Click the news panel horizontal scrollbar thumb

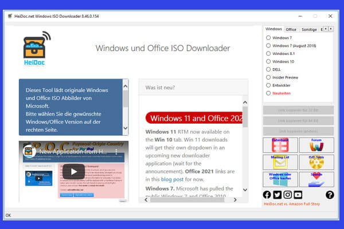click(x=187, y=200)
